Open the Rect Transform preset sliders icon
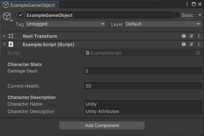The image size is (204, 136). [x=191, y=36]
